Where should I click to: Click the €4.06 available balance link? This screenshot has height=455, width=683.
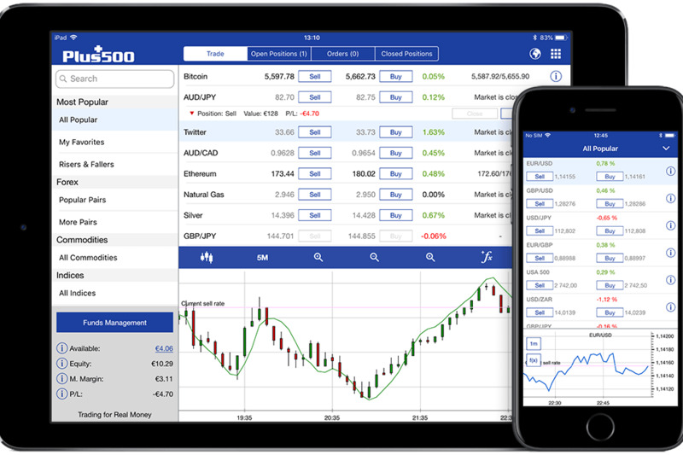click(164, 348)
